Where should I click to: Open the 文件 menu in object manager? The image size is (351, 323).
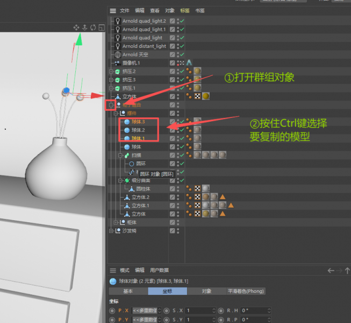125,11
